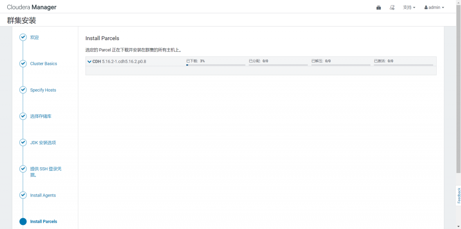Collapse the CDH parcel row chevron
This screenshot has height=229, width=461.
tap(90, 61)
